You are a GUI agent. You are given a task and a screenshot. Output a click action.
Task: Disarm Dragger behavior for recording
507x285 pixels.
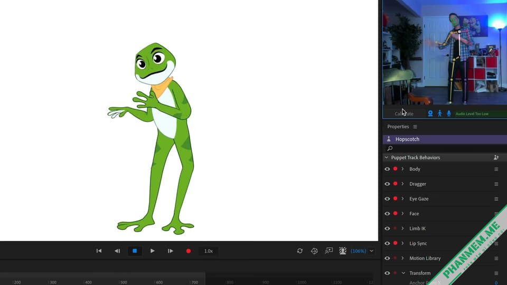(x=395, y=184)
